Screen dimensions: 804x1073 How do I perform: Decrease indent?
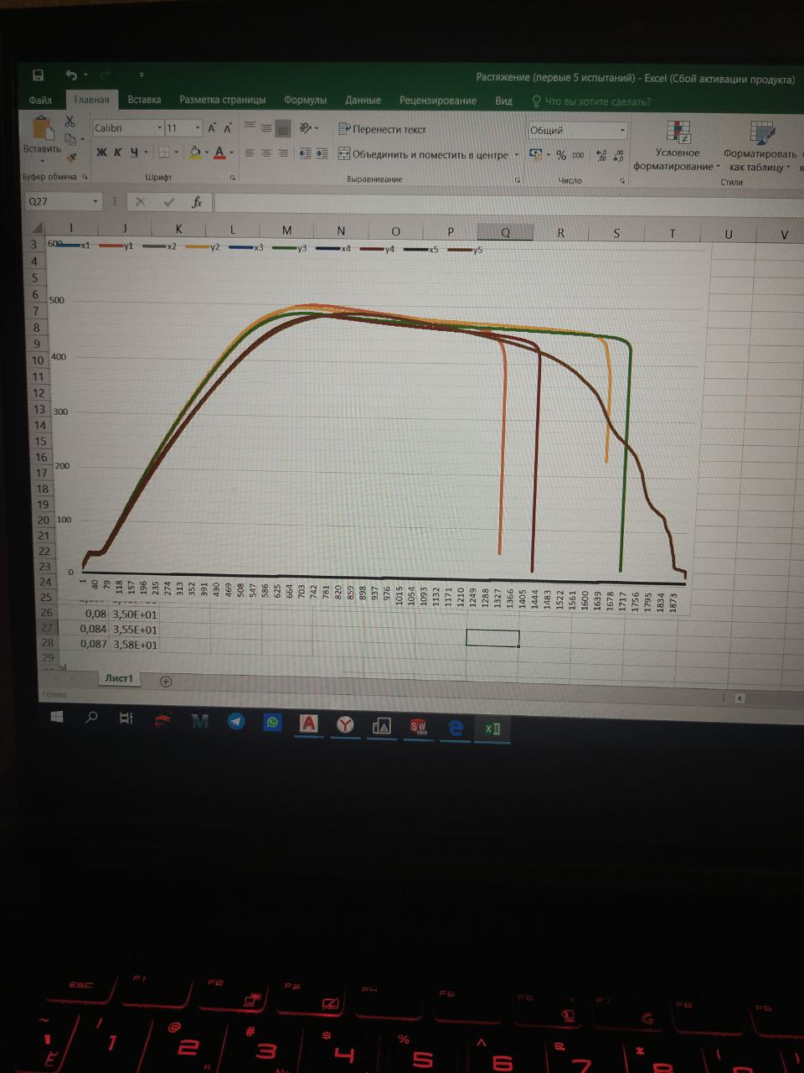305,153
